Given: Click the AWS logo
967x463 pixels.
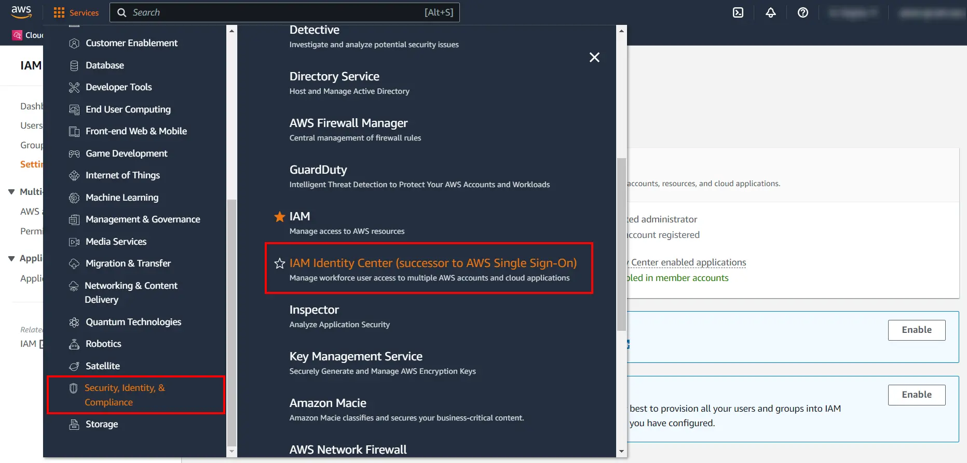Looking at the screenshot, I should point(21,12).
